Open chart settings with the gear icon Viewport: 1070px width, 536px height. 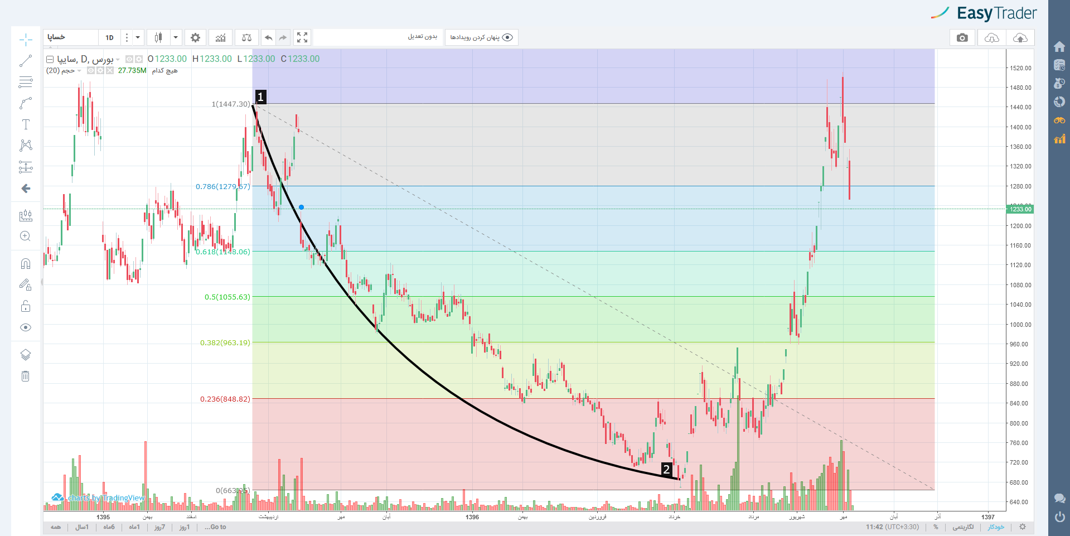click(195, 37)
